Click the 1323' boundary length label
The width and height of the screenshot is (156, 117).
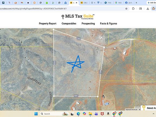pos(79,38)
